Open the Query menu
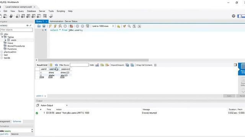 pos(21,11)
